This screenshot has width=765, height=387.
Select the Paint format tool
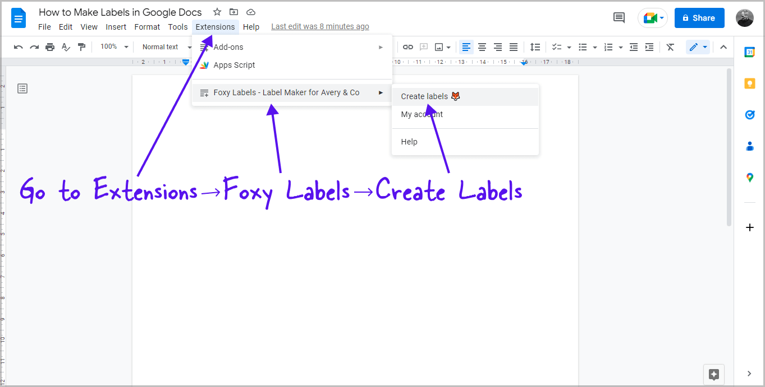point(81,46)
